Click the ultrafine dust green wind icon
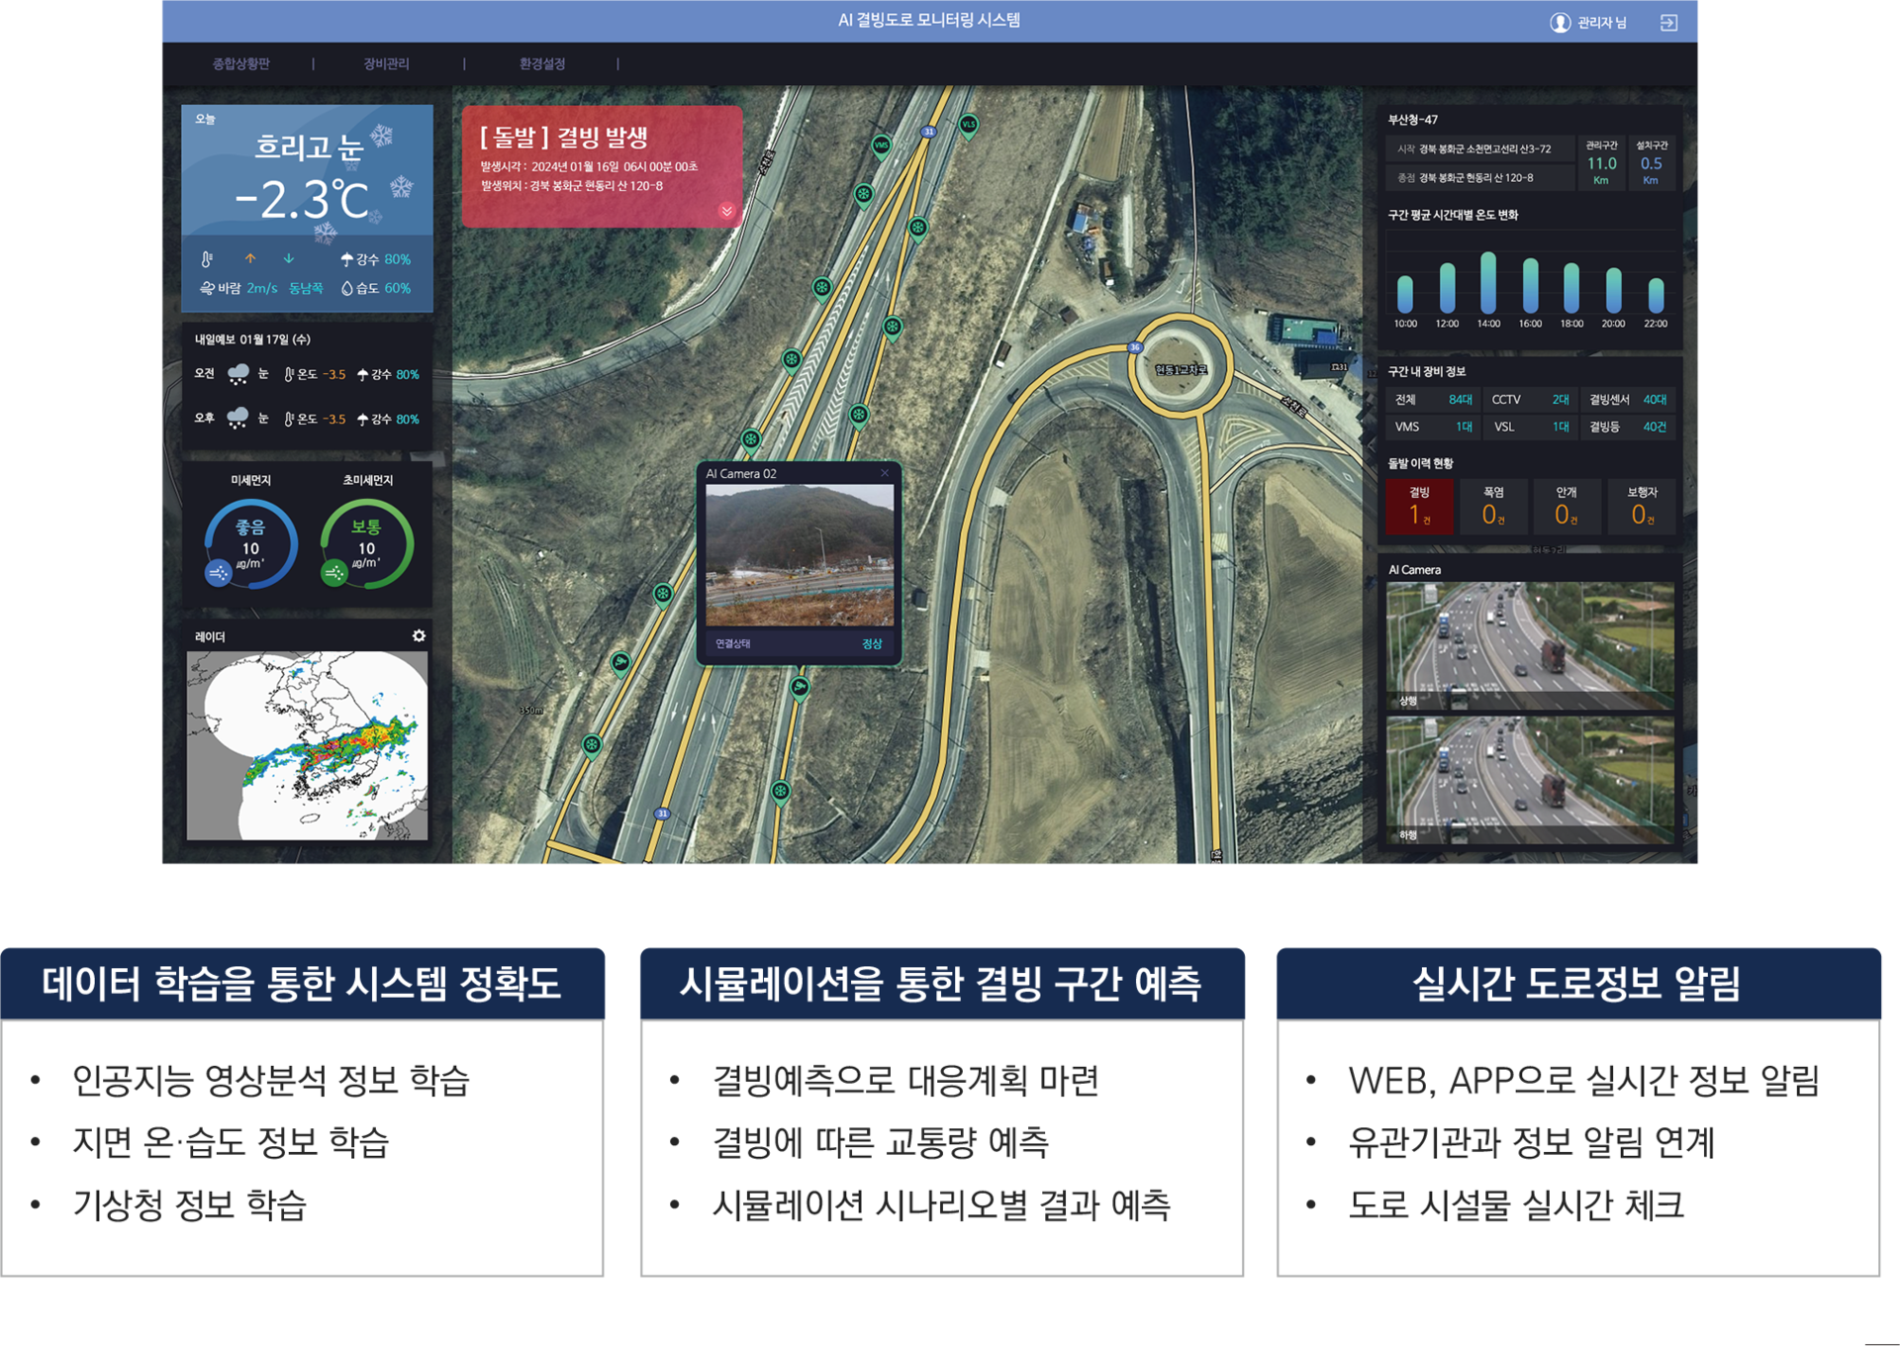The width and height of the screenshot is (1900, 1346). click(334, 572)
